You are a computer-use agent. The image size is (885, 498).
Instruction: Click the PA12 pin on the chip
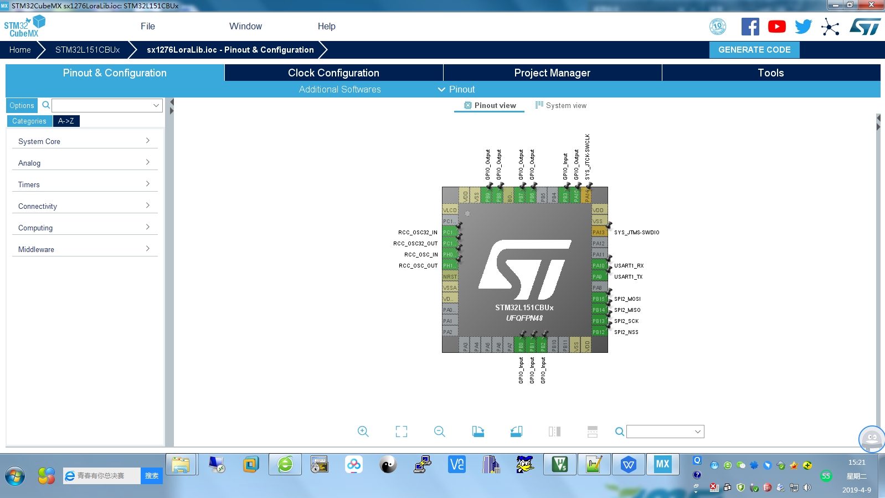[x=599, y=243]
